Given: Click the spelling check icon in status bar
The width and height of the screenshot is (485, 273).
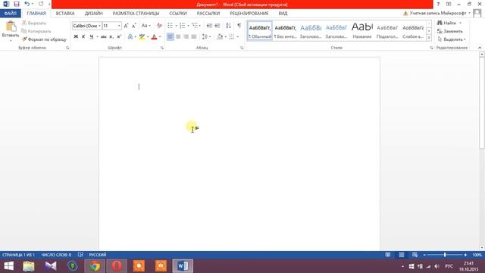Looking at the screenshot, I should pyautogui.click(x=80, y=255).
